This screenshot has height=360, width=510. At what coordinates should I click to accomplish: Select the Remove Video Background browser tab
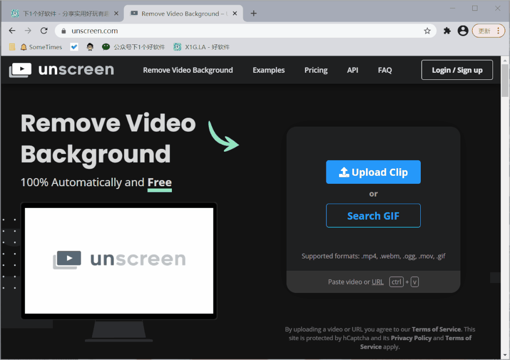[183, 13]
